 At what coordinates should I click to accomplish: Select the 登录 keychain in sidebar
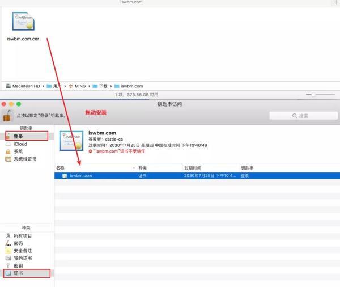(x=27, y=136)
